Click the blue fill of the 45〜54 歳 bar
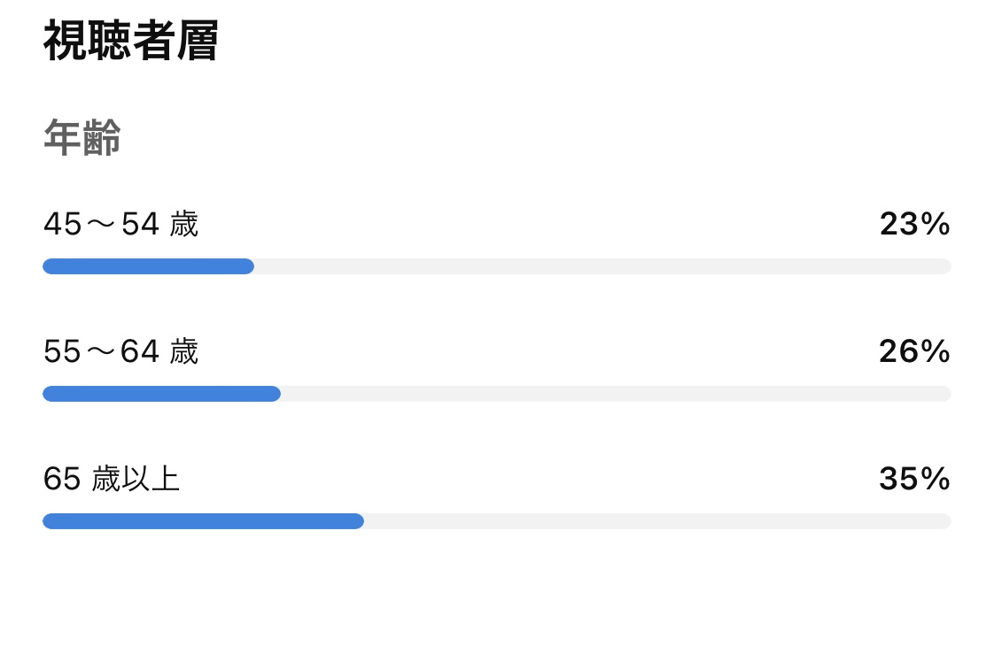This screenshot has height=646, width=994. point(148,266)
